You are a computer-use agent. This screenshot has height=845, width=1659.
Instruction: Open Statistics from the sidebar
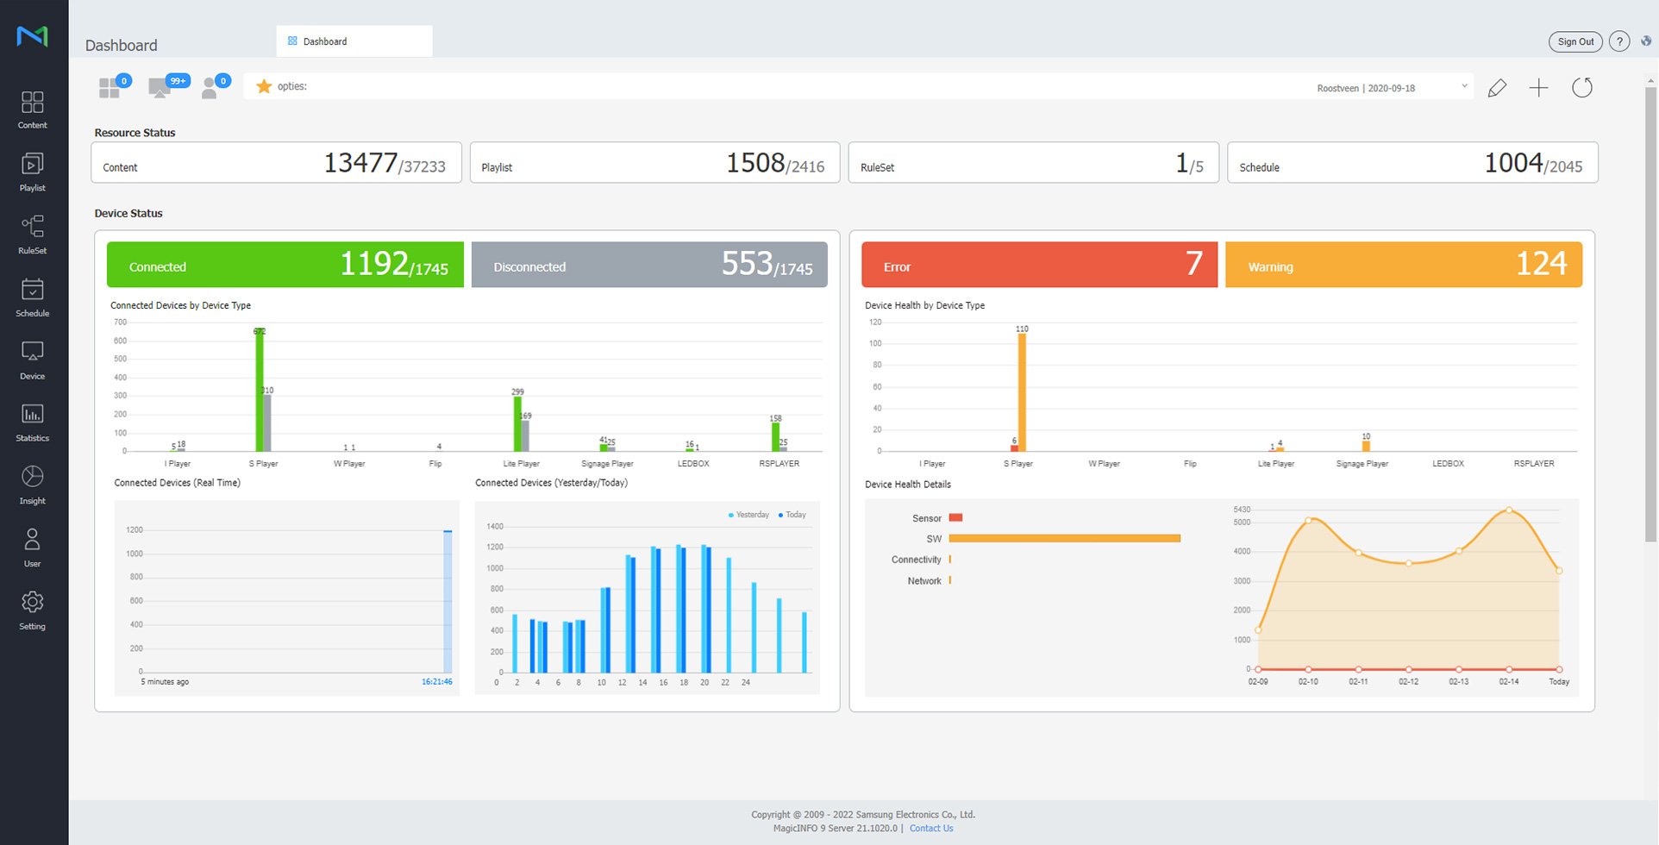tap(33, 422)
